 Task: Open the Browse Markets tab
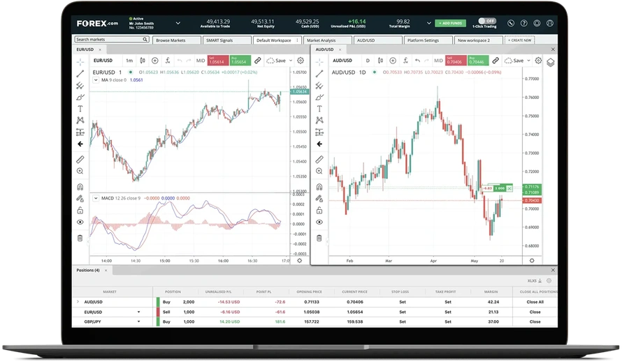(177, 40)
